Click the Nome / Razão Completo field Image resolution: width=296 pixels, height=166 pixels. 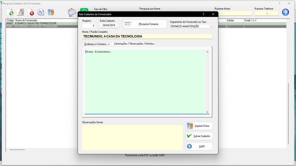147,37
